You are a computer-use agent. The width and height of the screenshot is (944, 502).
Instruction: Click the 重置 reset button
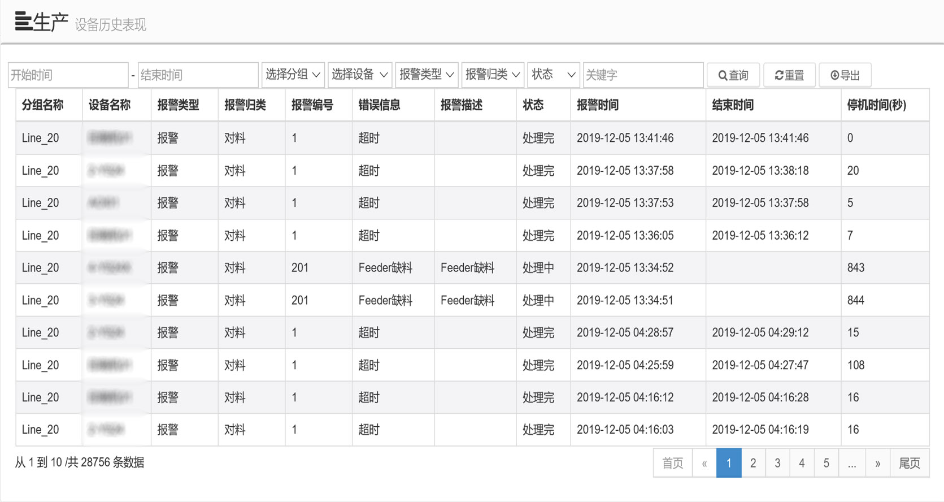(789, 75)
